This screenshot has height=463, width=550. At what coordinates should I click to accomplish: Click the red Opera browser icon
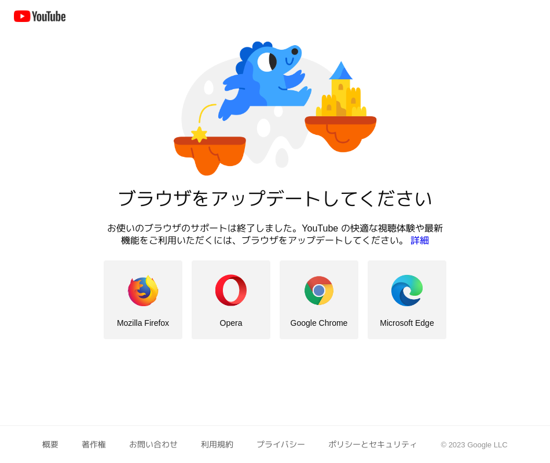[231, 290]
